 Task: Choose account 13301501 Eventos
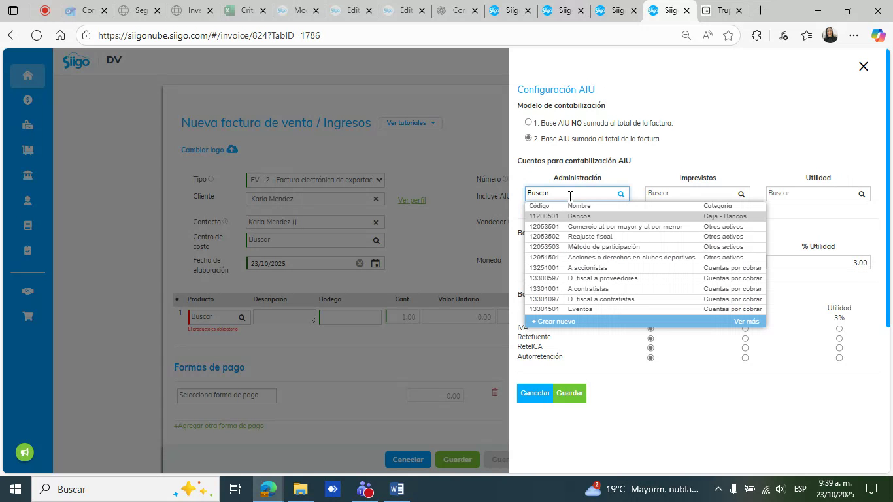(x=645, y=309)
